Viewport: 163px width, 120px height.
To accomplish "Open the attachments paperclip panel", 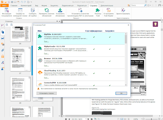I will (x=3, y=50).
